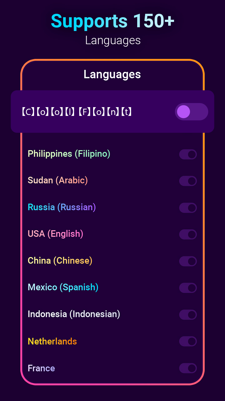This screenshot has height=401, width=225.
Task: Pick Mexico (Spanish) in language list
Action: point(63,287)
